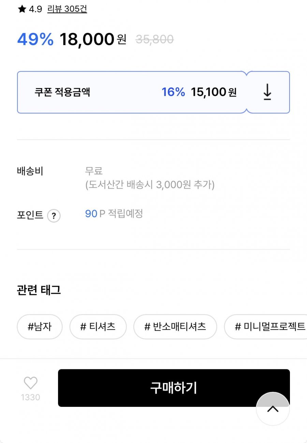Click the 관련 태그 heading
Screen dimensions: 307x443
coord(39,290)
